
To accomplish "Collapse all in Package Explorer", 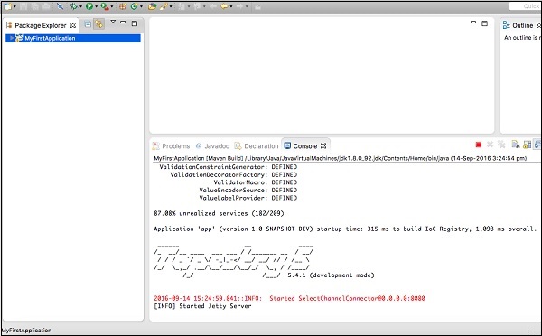I will click(x=88, y=24).
